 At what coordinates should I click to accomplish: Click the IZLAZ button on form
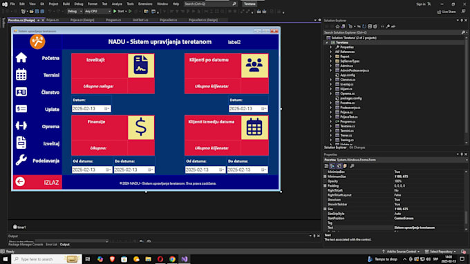tap(37, 182)
